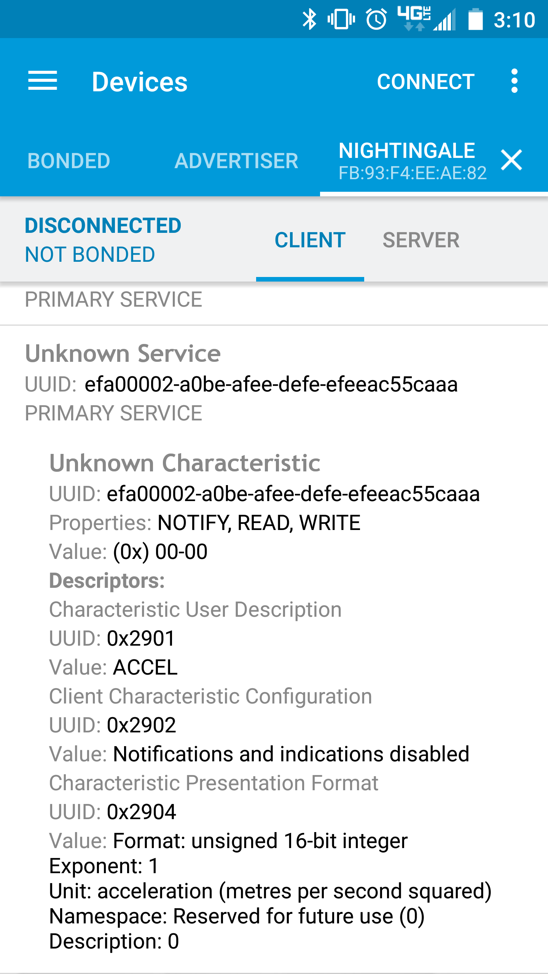The height and width of the screenshot is (974, 548).
Task: Tap the battery status icon
Action: click(475, 20)
